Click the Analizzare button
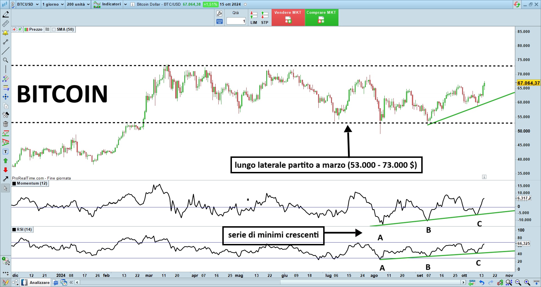The width and height of the screenshot is (541, 287). coord(36,282)
